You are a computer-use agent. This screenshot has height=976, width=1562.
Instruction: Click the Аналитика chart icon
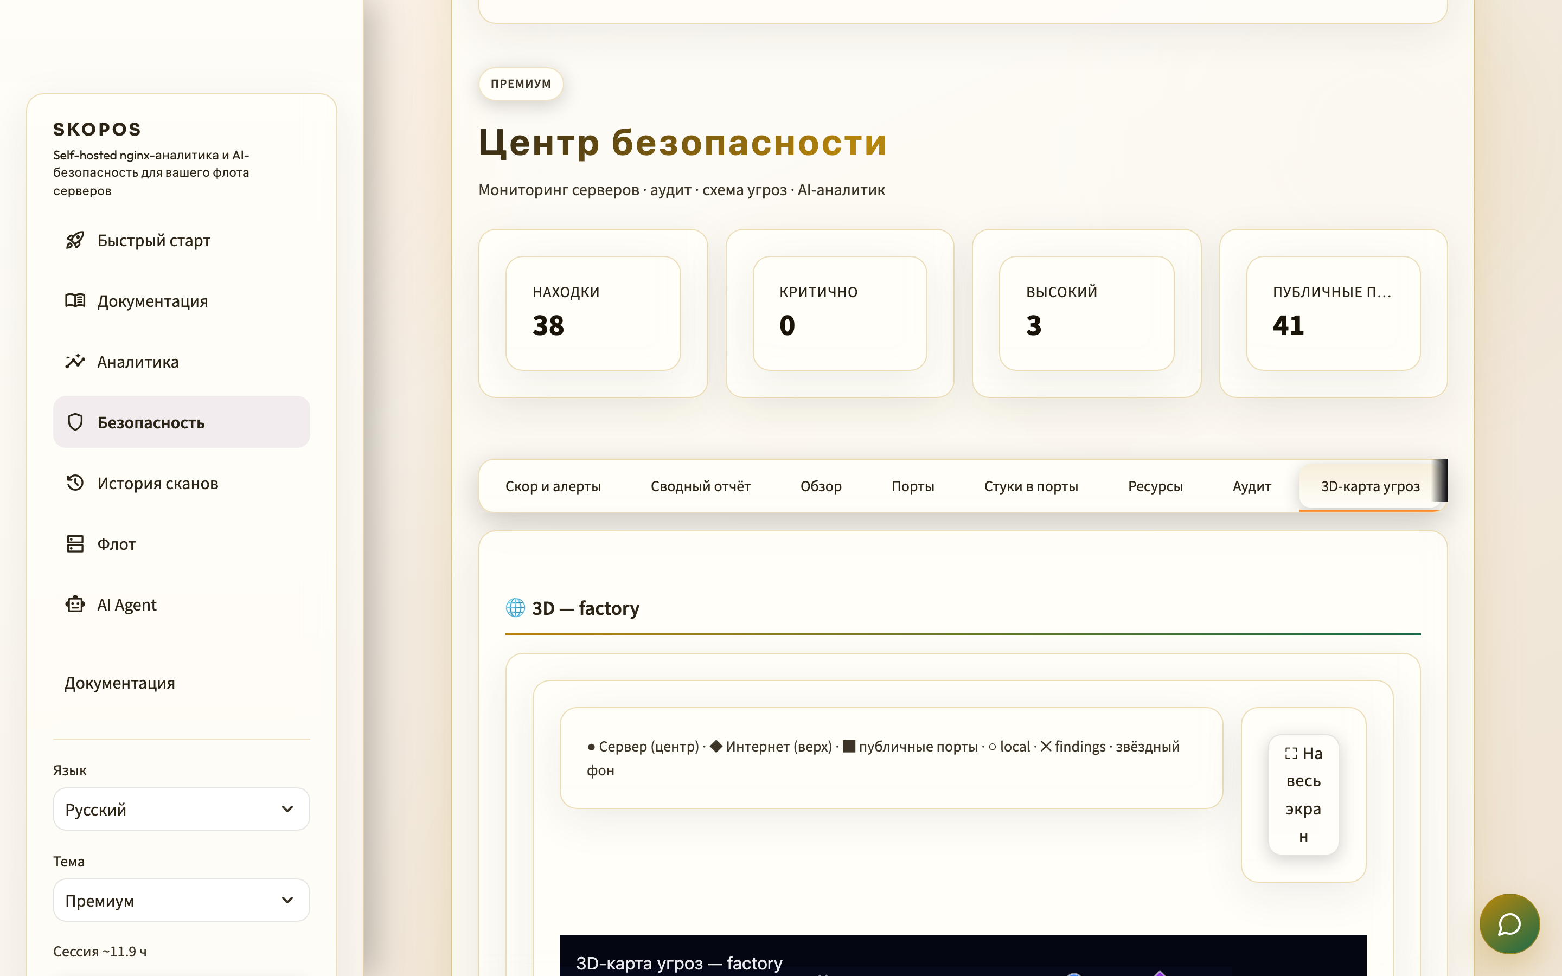click(x=75, y=362)
